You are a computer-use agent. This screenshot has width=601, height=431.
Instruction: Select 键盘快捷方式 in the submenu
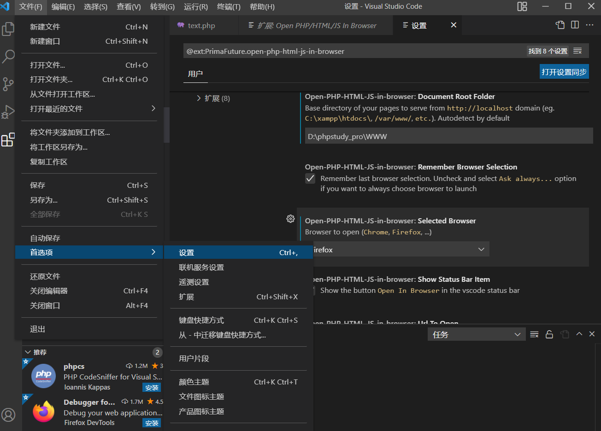tap(238, 320)
